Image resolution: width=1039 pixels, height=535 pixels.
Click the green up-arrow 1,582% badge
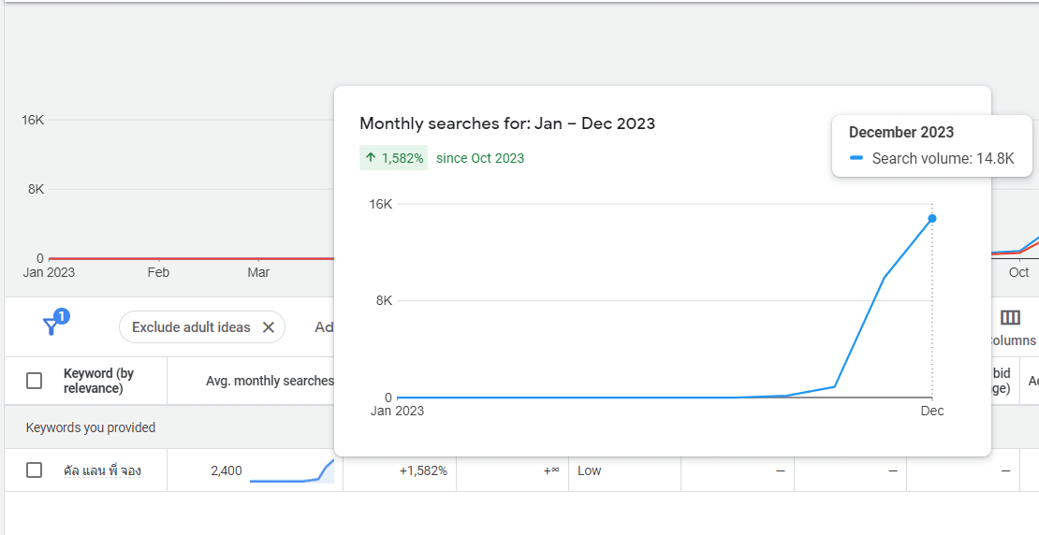coord(394,158)
